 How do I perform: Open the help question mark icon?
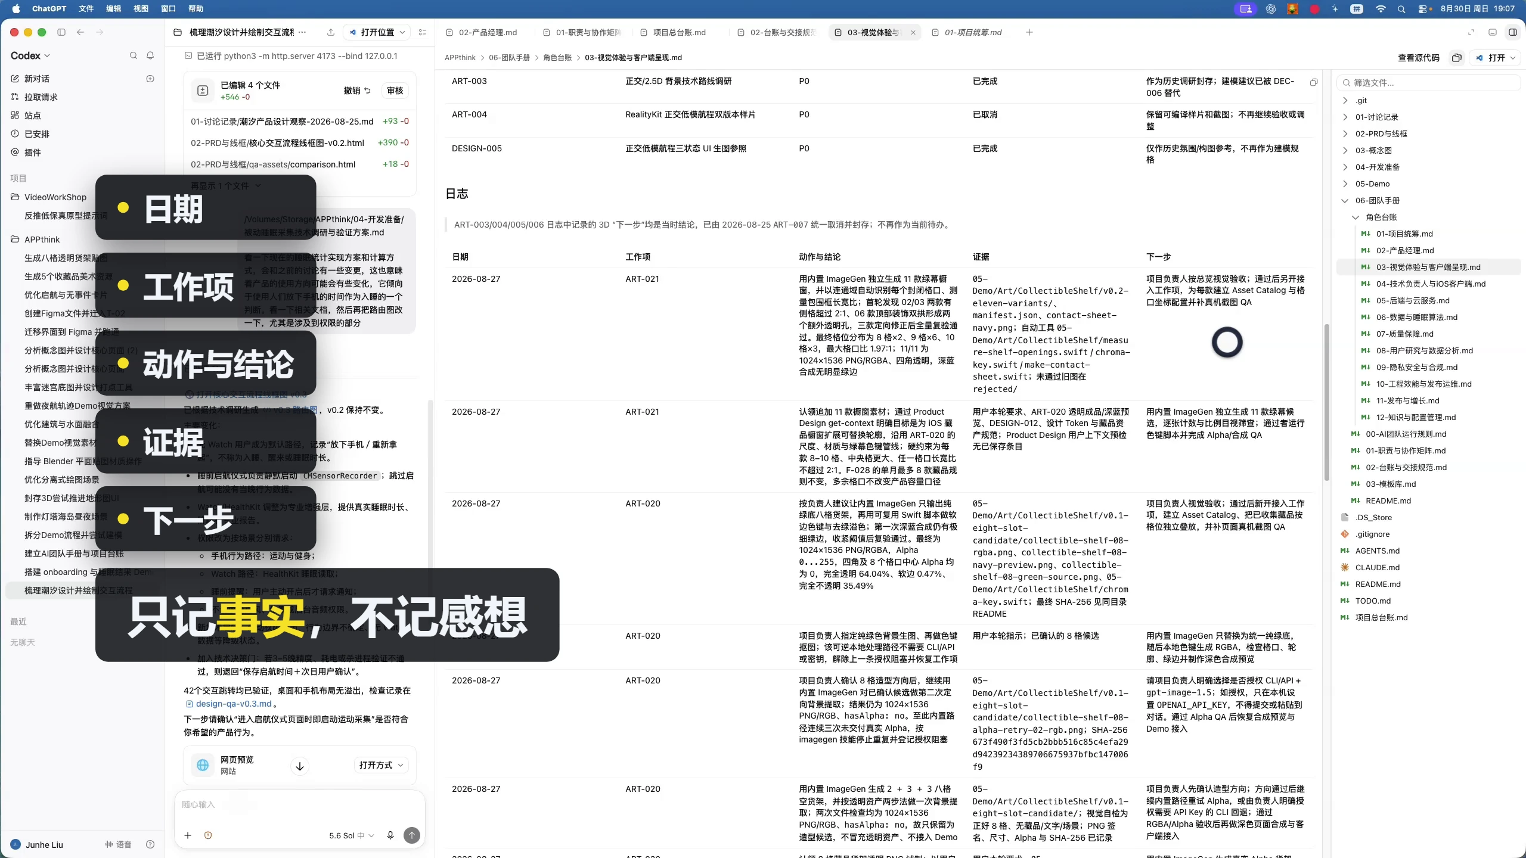pyautogui.click(x=150, y=844)
